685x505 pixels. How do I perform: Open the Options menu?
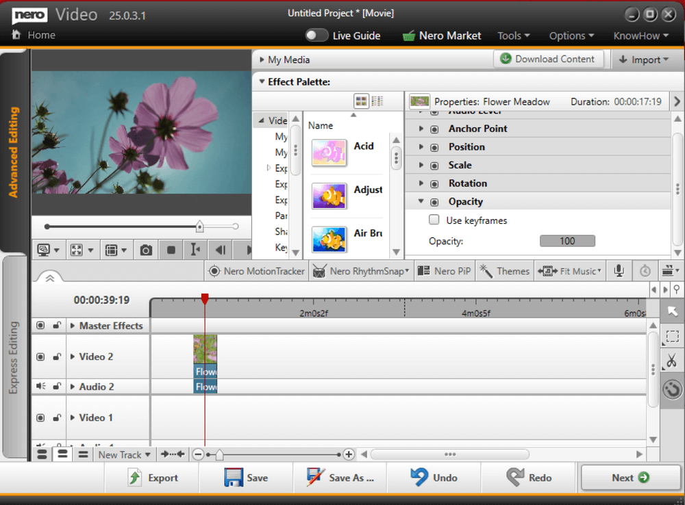(571, 36)
